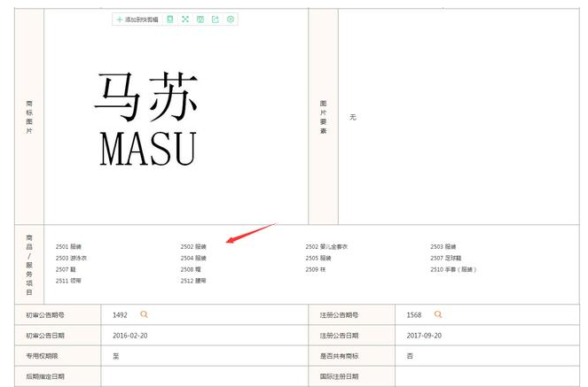Select the item 2502 服装
This screenshot has width=588, height=387.
193,247
